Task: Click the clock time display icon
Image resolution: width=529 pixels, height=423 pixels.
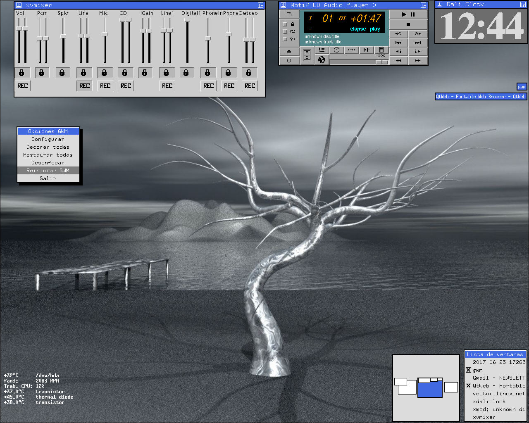Action: [337, 50]
